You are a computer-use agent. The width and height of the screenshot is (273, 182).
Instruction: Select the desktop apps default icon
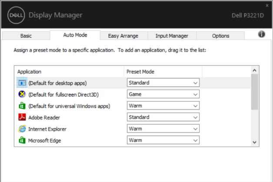[x=22, y=83]
